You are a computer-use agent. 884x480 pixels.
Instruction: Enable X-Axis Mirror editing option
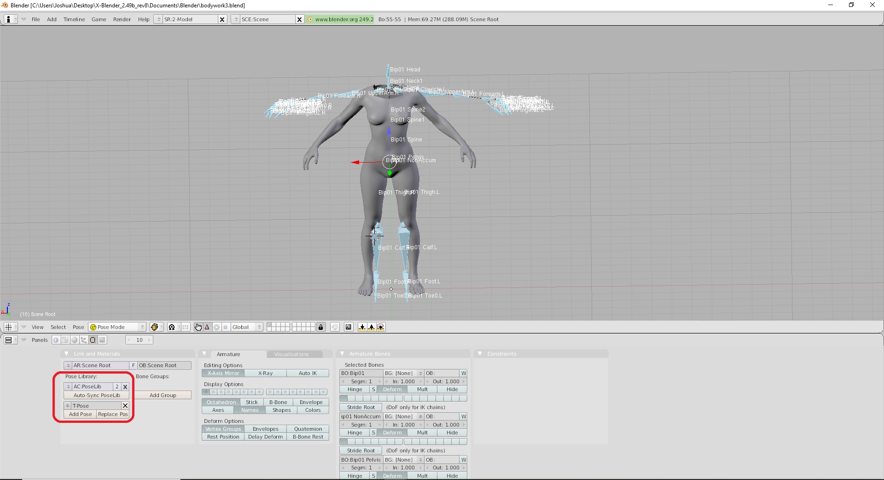pos(223,373)
